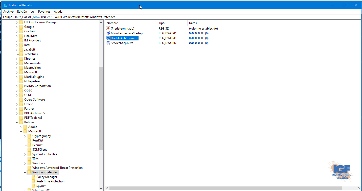The image size is (362, 191).
Task: Expand the ODBC key chevron
Action: coord(17,90)
